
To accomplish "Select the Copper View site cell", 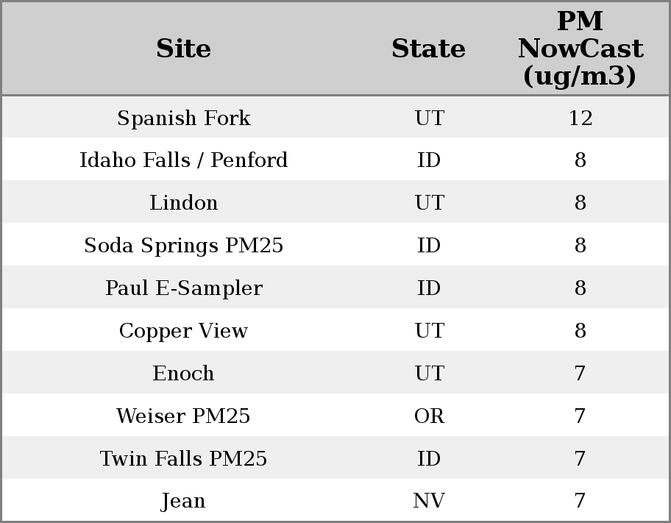I will [x=183, y=331].
